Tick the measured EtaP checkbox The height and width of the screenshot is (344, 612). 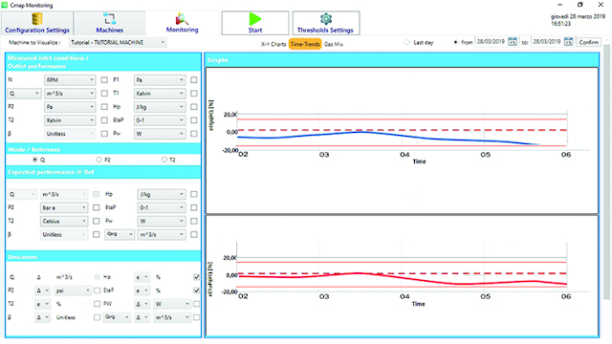pyautogui.click(x=194, y=120)
